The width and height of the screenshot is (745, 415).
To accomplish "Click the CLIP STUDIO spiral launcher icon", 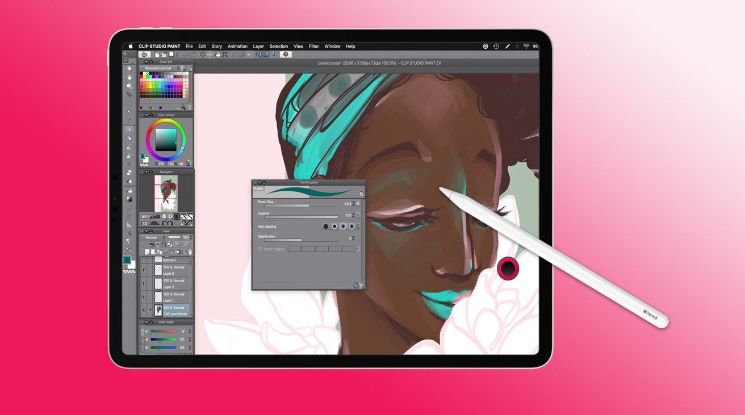I will pos(144,55).
